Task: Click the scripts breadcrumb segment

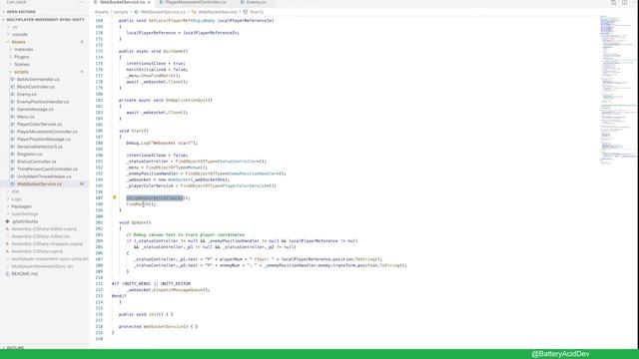Action: pos(121,12)
